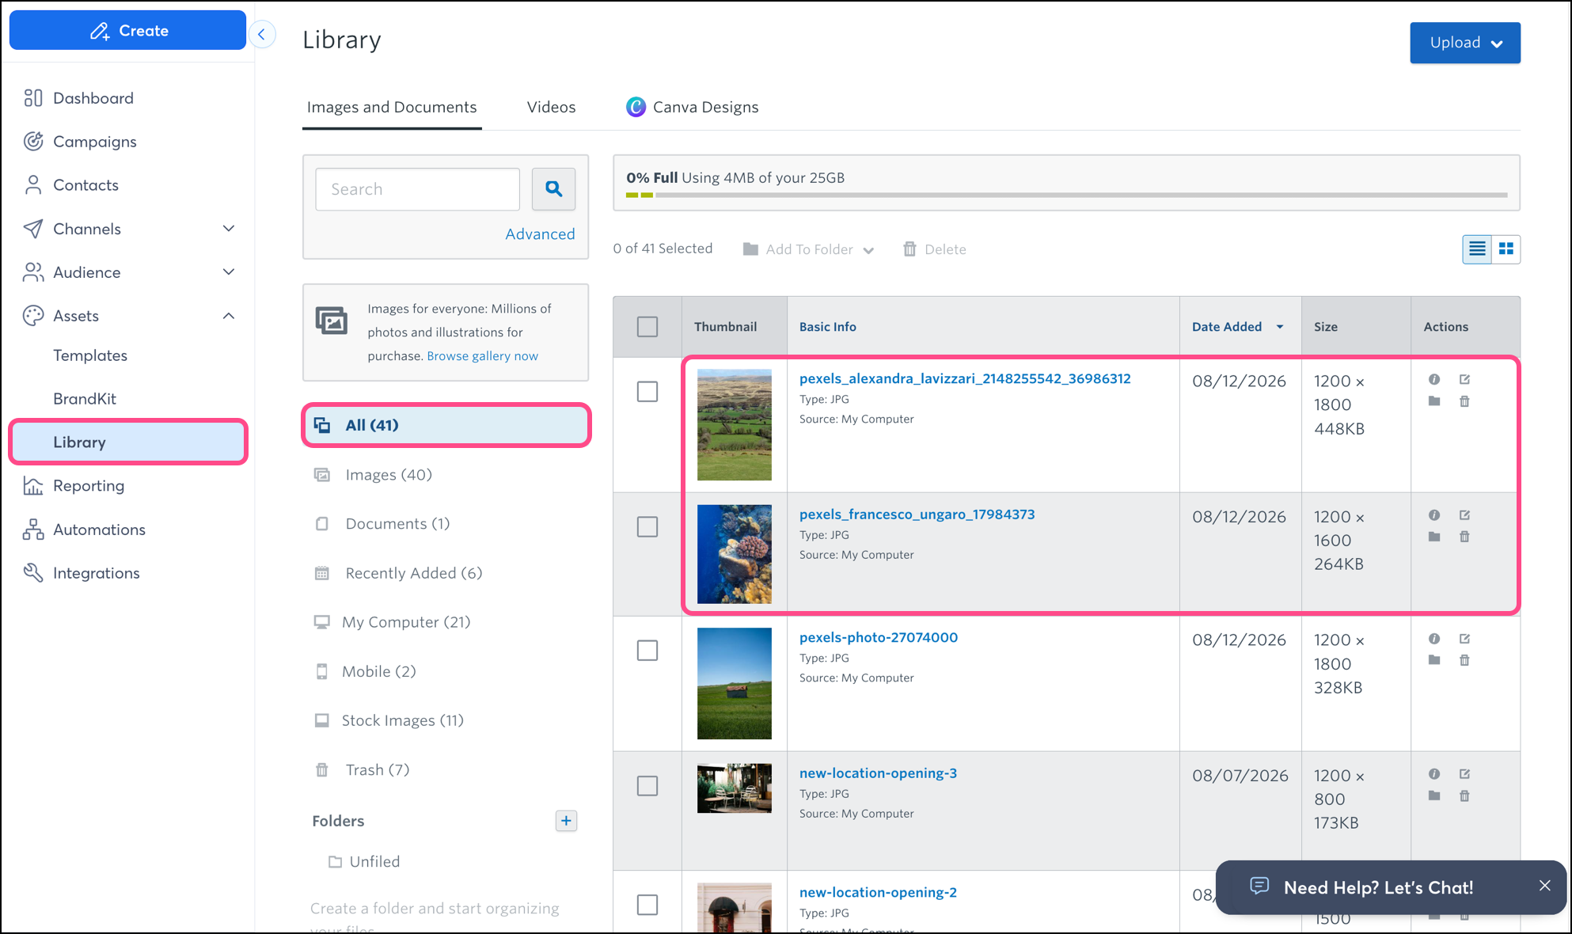Click Browse gallery now link
This screenshot has width=1572, height=934.
482,356
